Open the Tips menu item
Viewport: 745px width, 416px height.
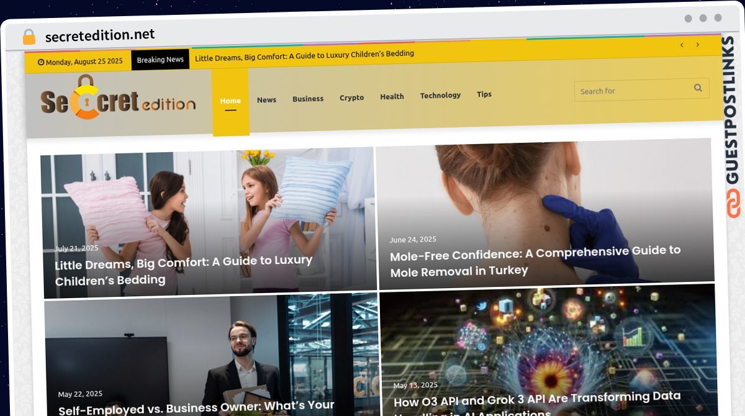coord(484,94)
